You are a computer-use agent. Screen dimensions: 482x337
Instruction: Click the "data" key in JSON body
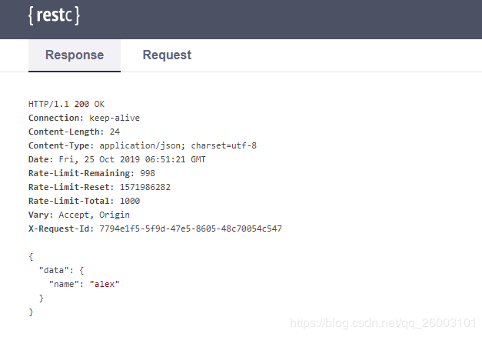(x=54, y=270)
